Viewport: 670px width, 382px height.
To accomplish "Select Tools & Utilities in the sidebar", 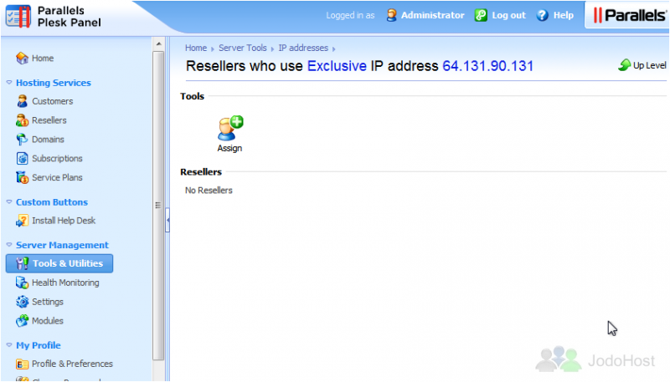I will point(59,263).
